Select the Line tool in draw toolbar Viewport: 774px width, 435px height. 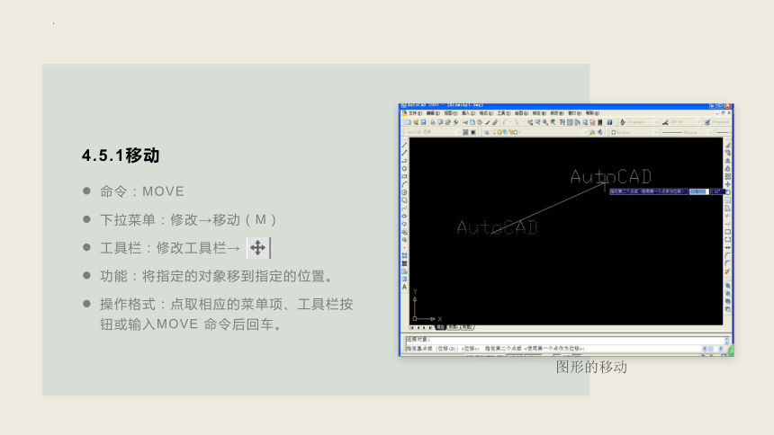[404, 145]
